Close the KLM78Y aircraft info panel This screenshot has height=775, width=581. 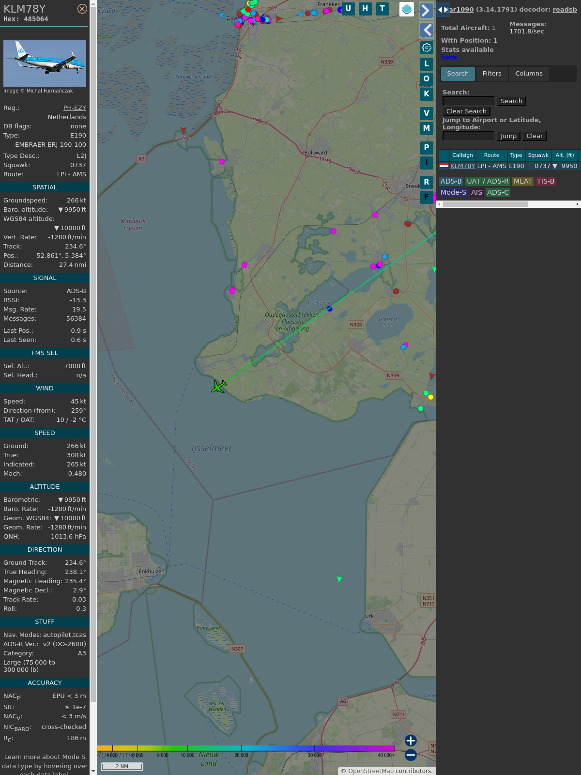82,9
